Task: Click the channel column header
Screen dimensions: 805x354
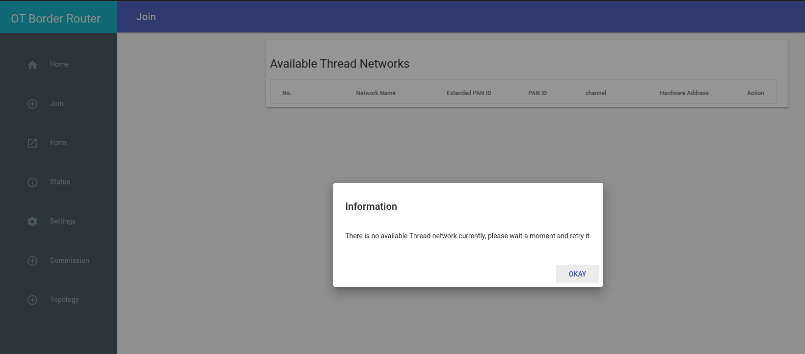Action: pos(595,93)
